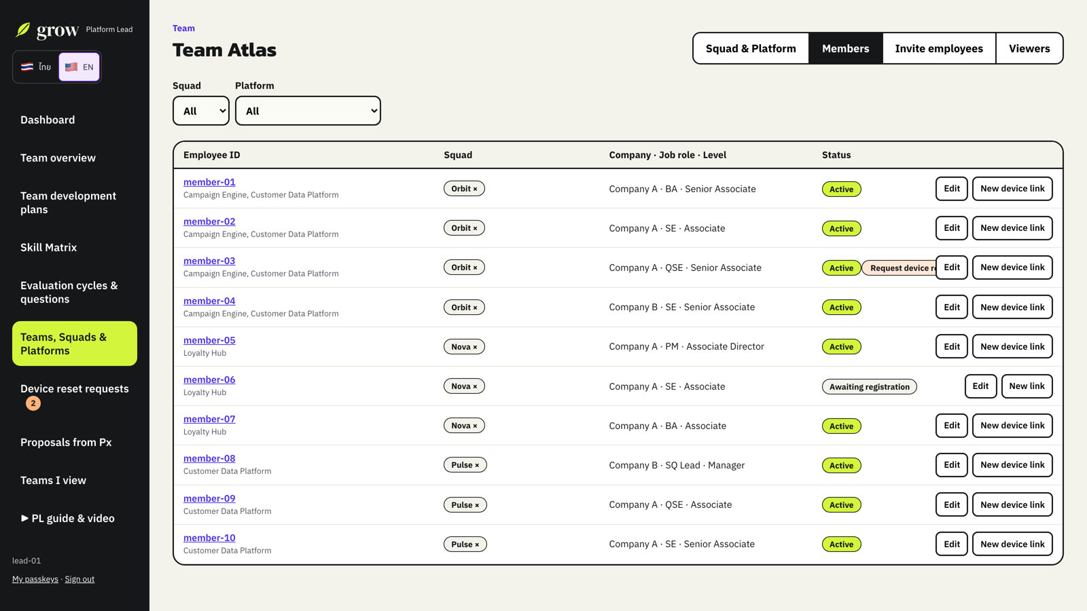Screen dimensions: 1087x611
Task: Open the Squad filter dropdown
Action: (201, 111)
